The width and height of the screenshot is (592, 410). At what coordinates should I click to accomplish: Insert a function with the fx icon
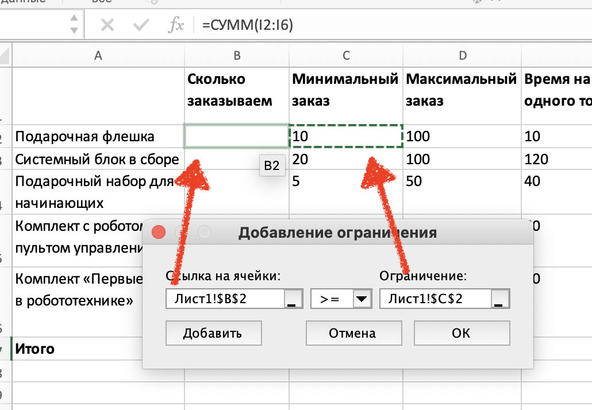(176, 25)
